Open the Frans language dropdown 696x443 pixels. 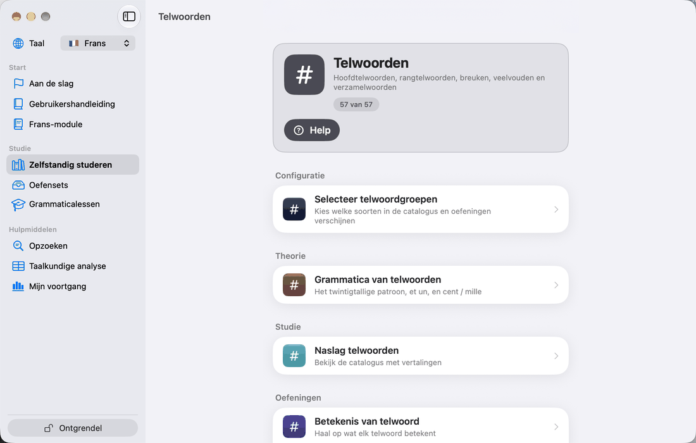[97, 43]
